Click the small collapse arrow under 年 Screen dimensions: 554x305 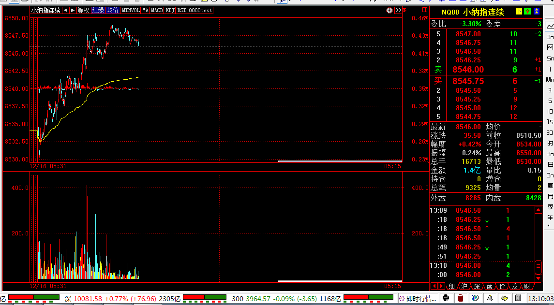549,225
